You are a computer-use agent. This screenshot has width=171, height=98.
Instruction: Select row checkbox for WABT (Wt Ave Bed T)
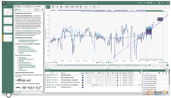click(x=53, y=75)
